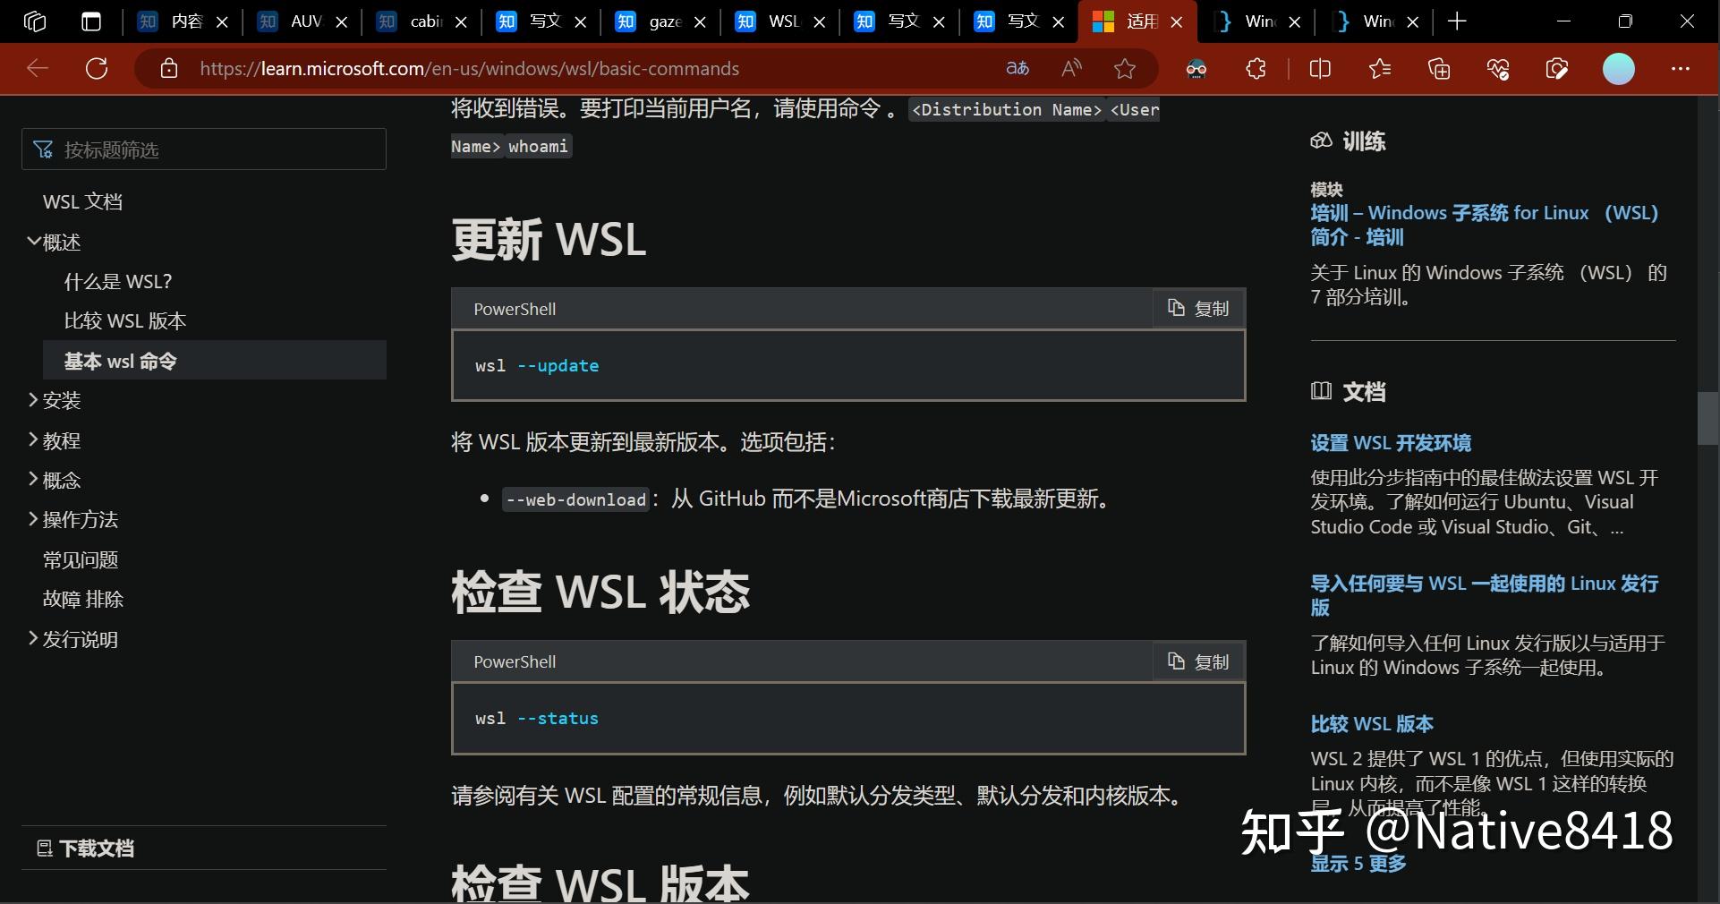Open Collections from the toolbar
Image resolution: width=1720 pixels, height=904 pixels.
coord(1438,68)
